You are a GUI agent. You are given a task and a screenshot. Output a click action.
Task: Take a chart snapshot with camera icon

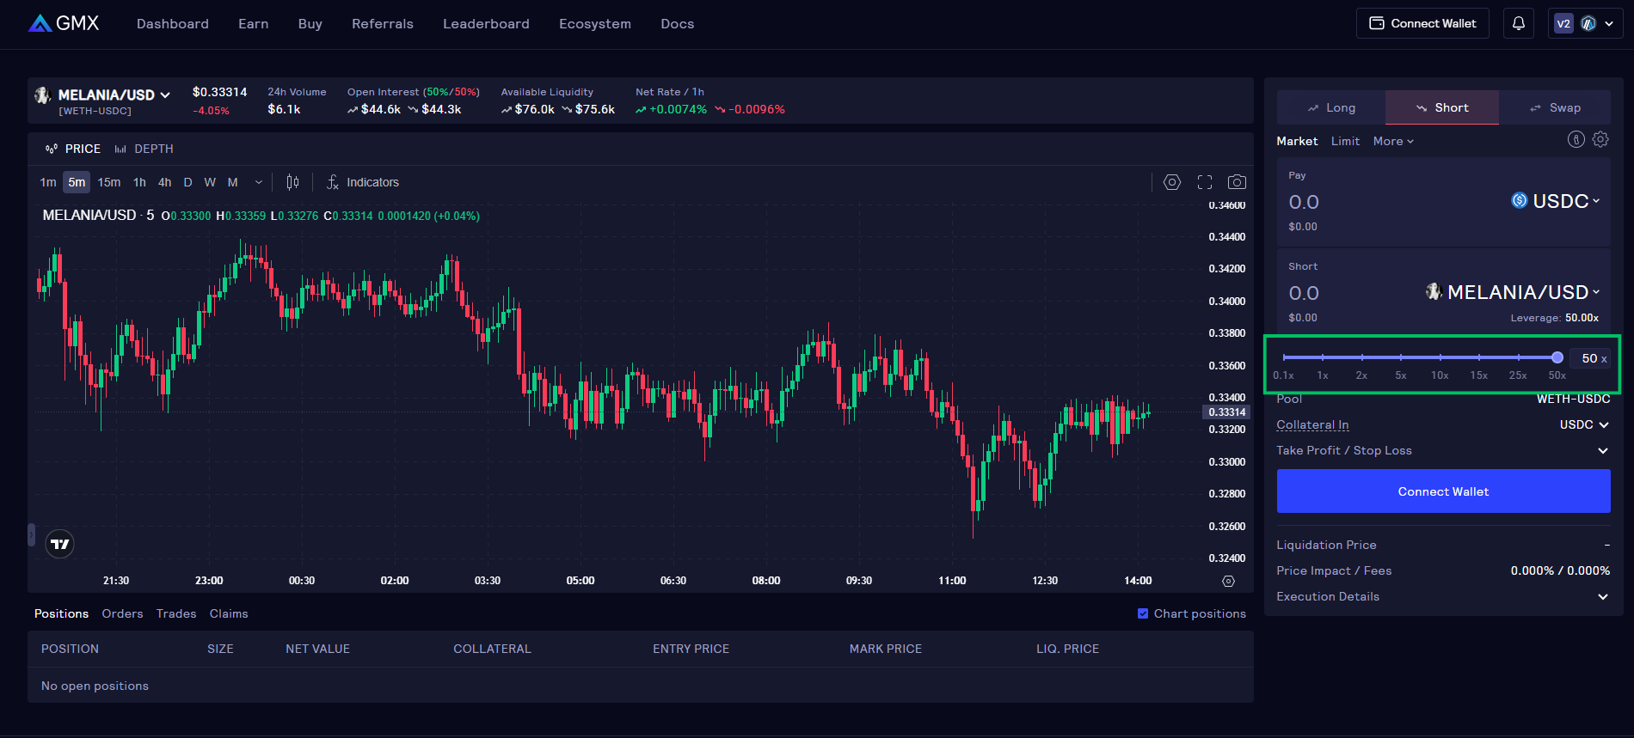[1237, 182]
